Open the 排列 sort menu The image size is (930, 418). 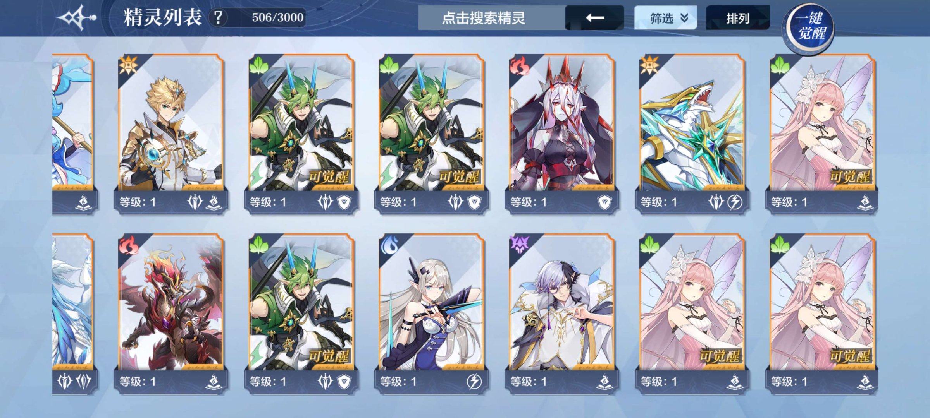click(x=737, y=18)
